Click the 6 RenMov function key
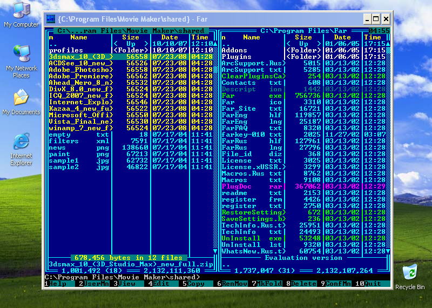Screen dimensions: 432x308 (x=232, y=284)
